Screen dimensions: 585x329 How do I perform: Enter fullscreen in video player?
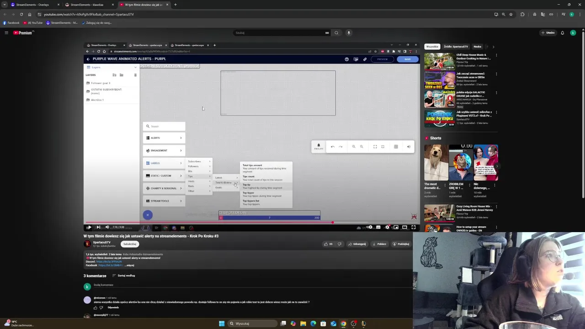point(413,227)
